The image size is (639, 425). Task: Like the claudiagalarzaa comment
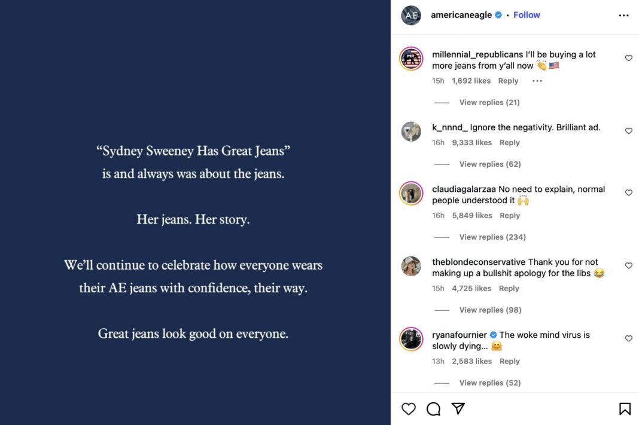[x=628, y=192]
